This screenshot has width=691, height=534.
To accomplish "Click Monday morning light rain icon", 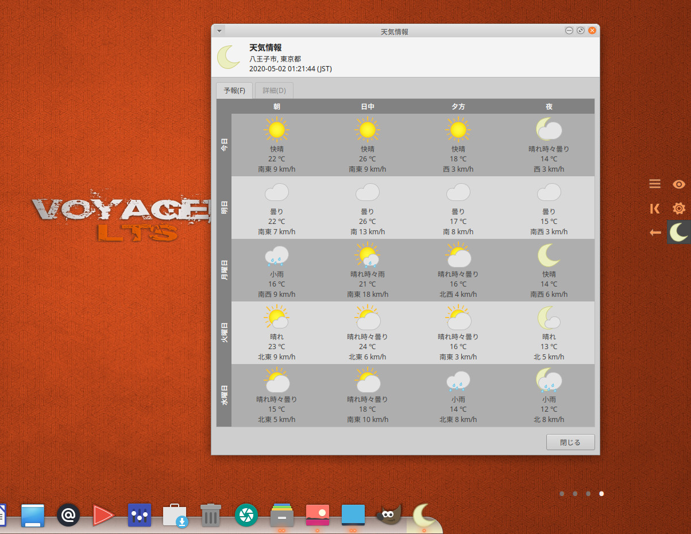I will click(277, 256).
